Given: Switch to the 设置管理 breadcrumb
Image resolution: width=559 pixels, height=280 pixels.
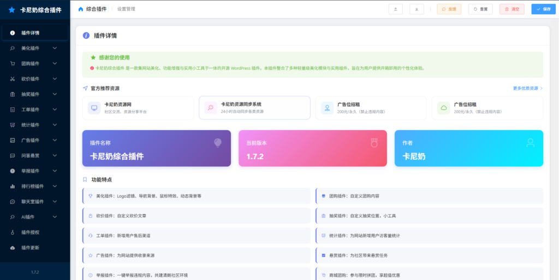Looking at the screenshot, I should pyautogui.click(x=126, y=9).
